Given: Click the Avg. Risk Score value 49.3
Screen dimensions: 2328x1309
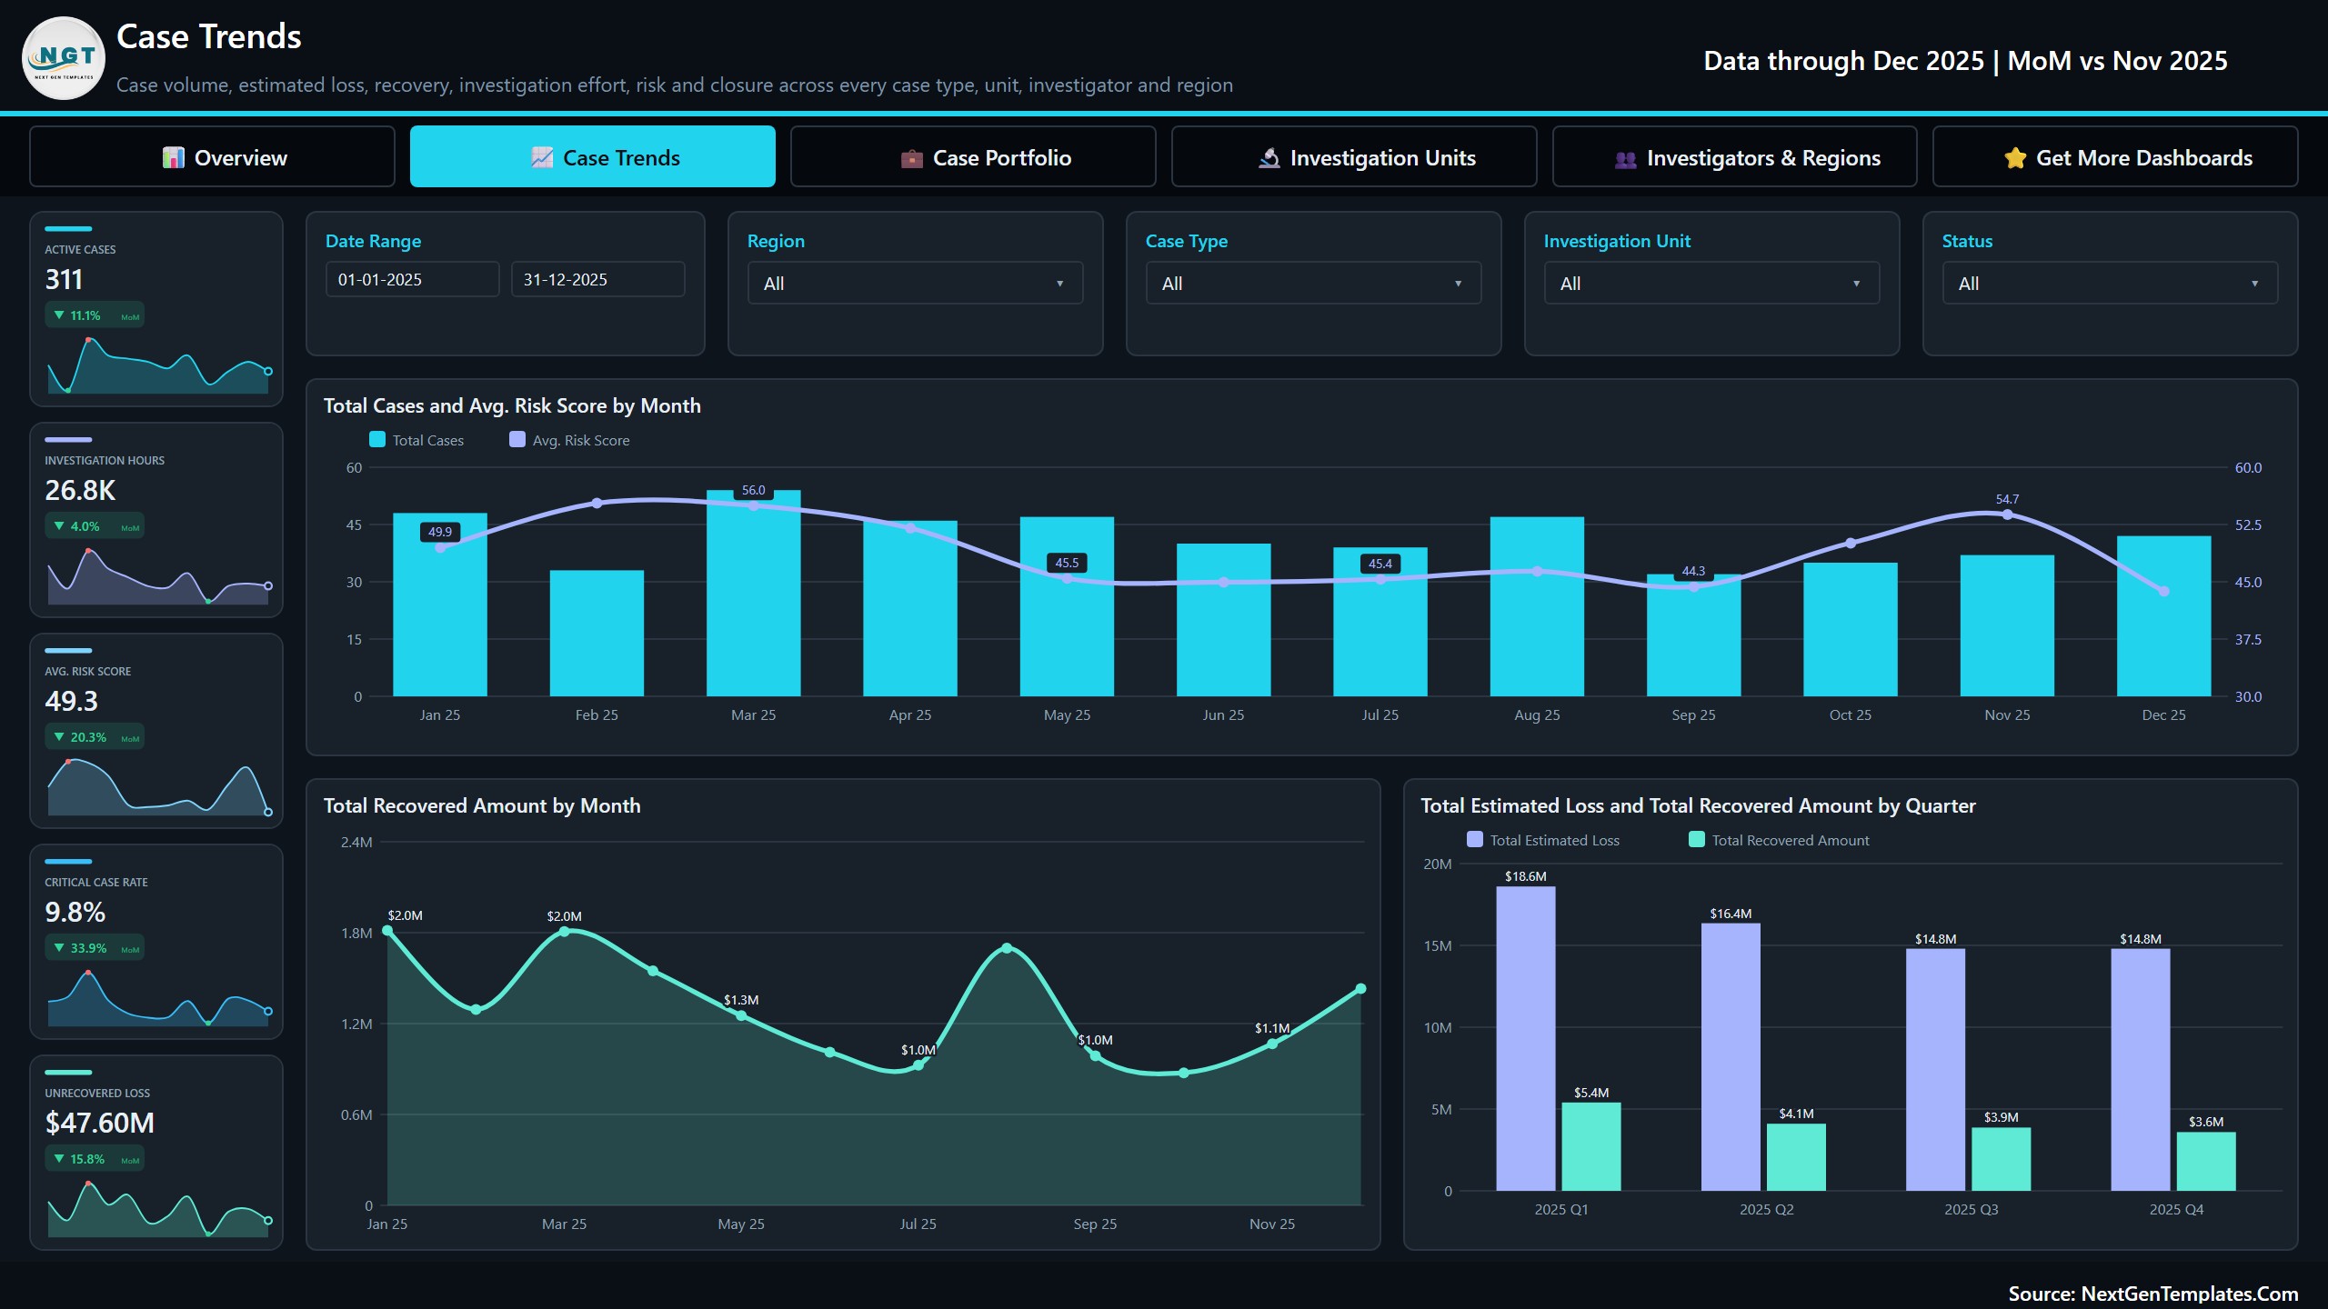Looking at the screenshot, I should point(71,701).
